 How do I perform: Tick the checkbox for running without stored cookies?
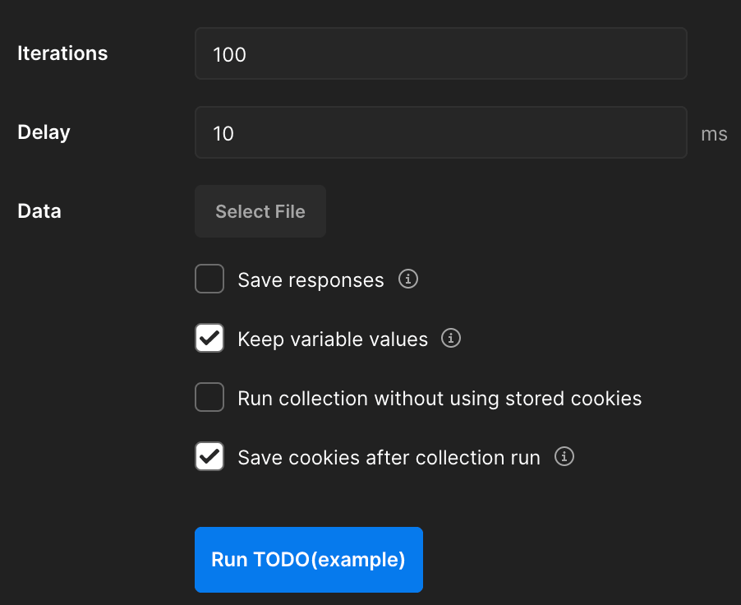click(x=209, y=398)
